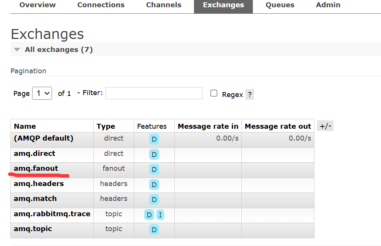The image size is (381, 246).
Task: Click the Name column header
Action: (25, 126)
